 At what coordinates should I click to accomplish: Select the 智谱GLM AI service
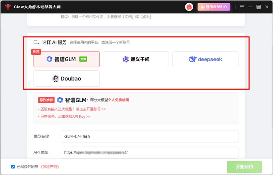[66, 59]
